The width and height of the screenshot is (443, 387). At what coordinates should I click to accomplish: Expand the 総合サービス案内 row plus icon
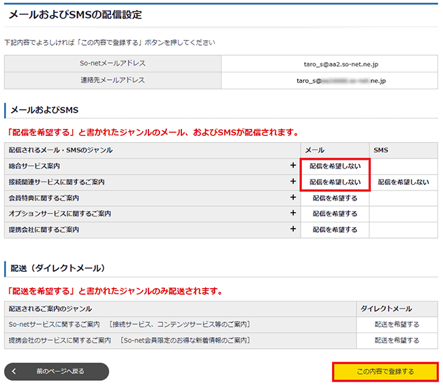pos(292,166)
